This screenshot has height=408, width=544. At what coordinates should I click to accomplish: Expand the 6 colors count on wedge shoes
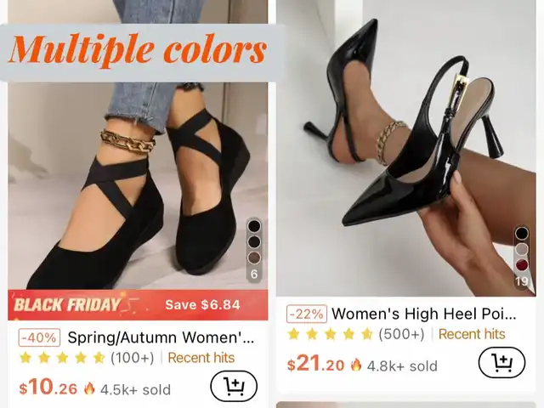click(x=254, y=274)
